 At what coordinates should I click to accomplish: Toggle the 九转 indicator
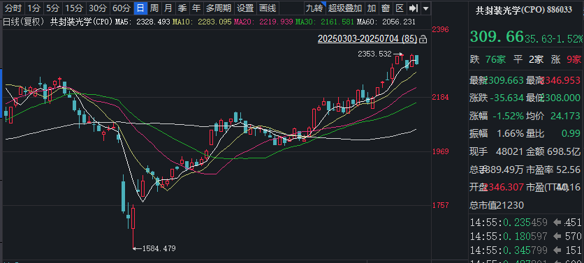pyautogui.click(x=314, y=8)
